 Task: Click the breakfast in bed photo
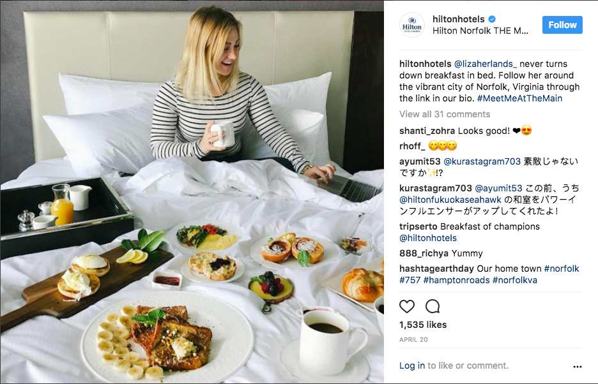[192, 192]
